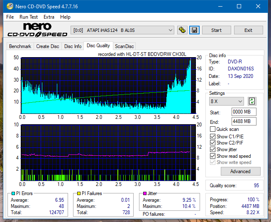
Task: Click the disc ID DAXON016S text
Action: pyautogui.click(x=241, y=69)
